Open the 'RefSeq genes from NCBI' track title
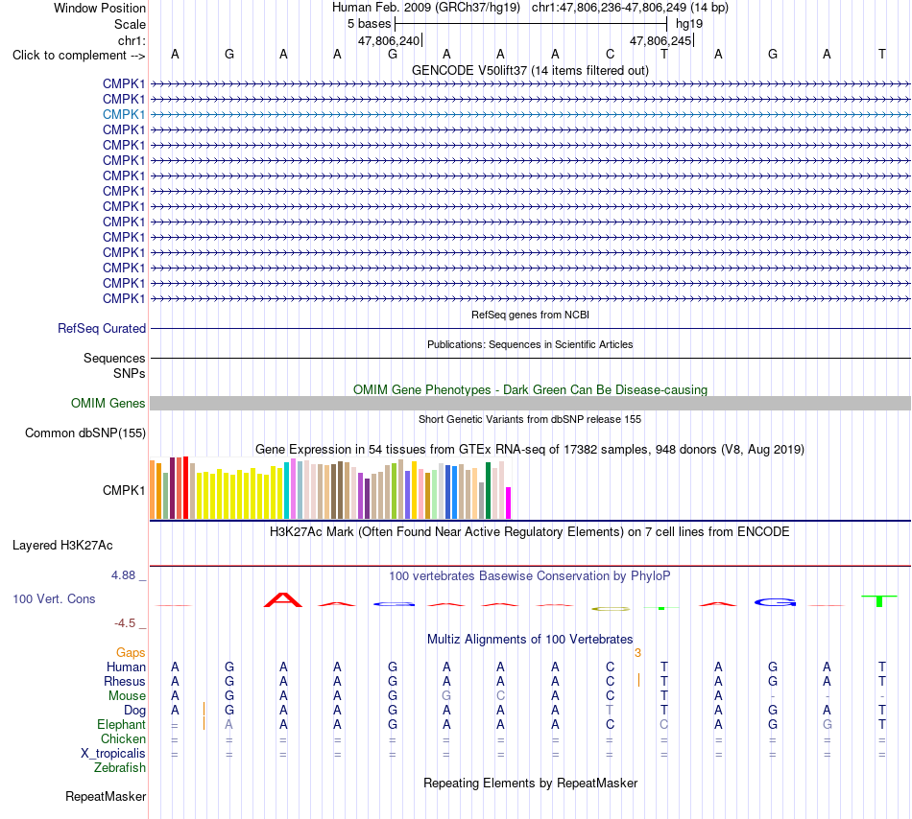This screenshot has height=819, width=912. coord(530,315)
